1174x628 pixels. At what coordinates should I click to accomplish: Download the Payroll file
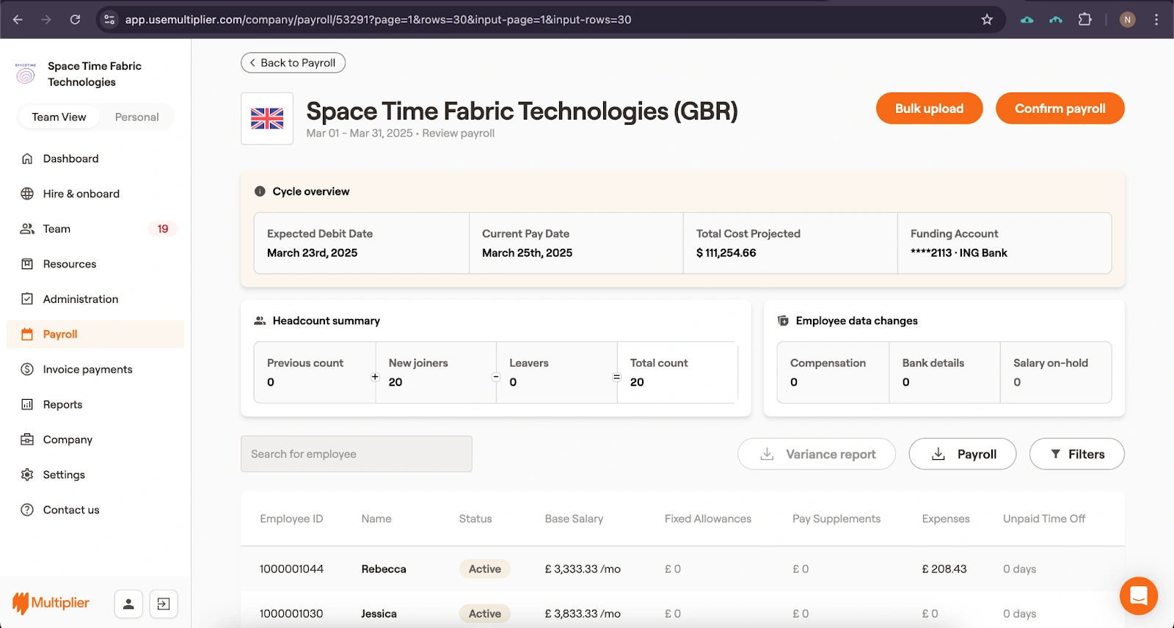pyautogui.click(x=963, y=454)
